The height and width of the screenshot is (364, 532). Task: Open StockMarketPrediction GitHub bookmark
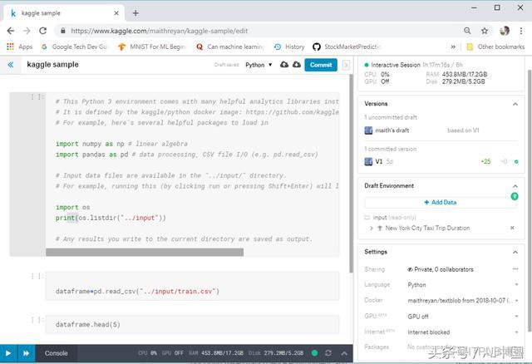(x=347, y=47)
